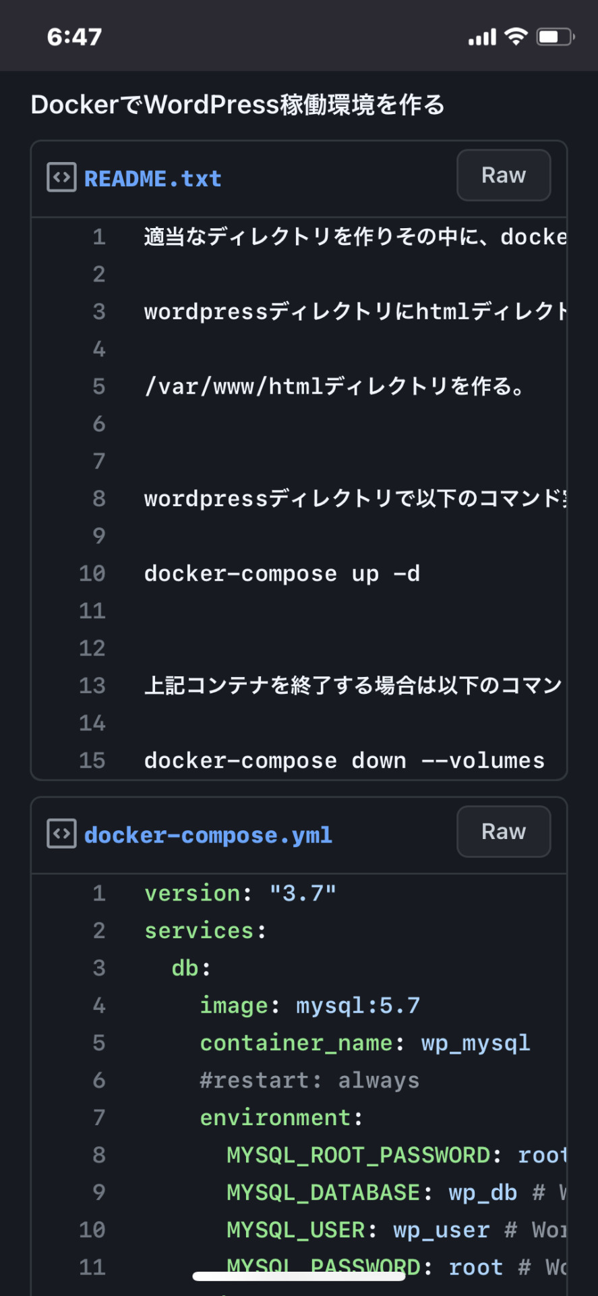598x1296 pixels.
Task: Tap the home indicator bar
Action: tap(299, 1276)
